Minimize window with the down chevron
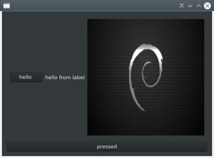The width and height of the screenshot is (214, 158). coord(190,6)
